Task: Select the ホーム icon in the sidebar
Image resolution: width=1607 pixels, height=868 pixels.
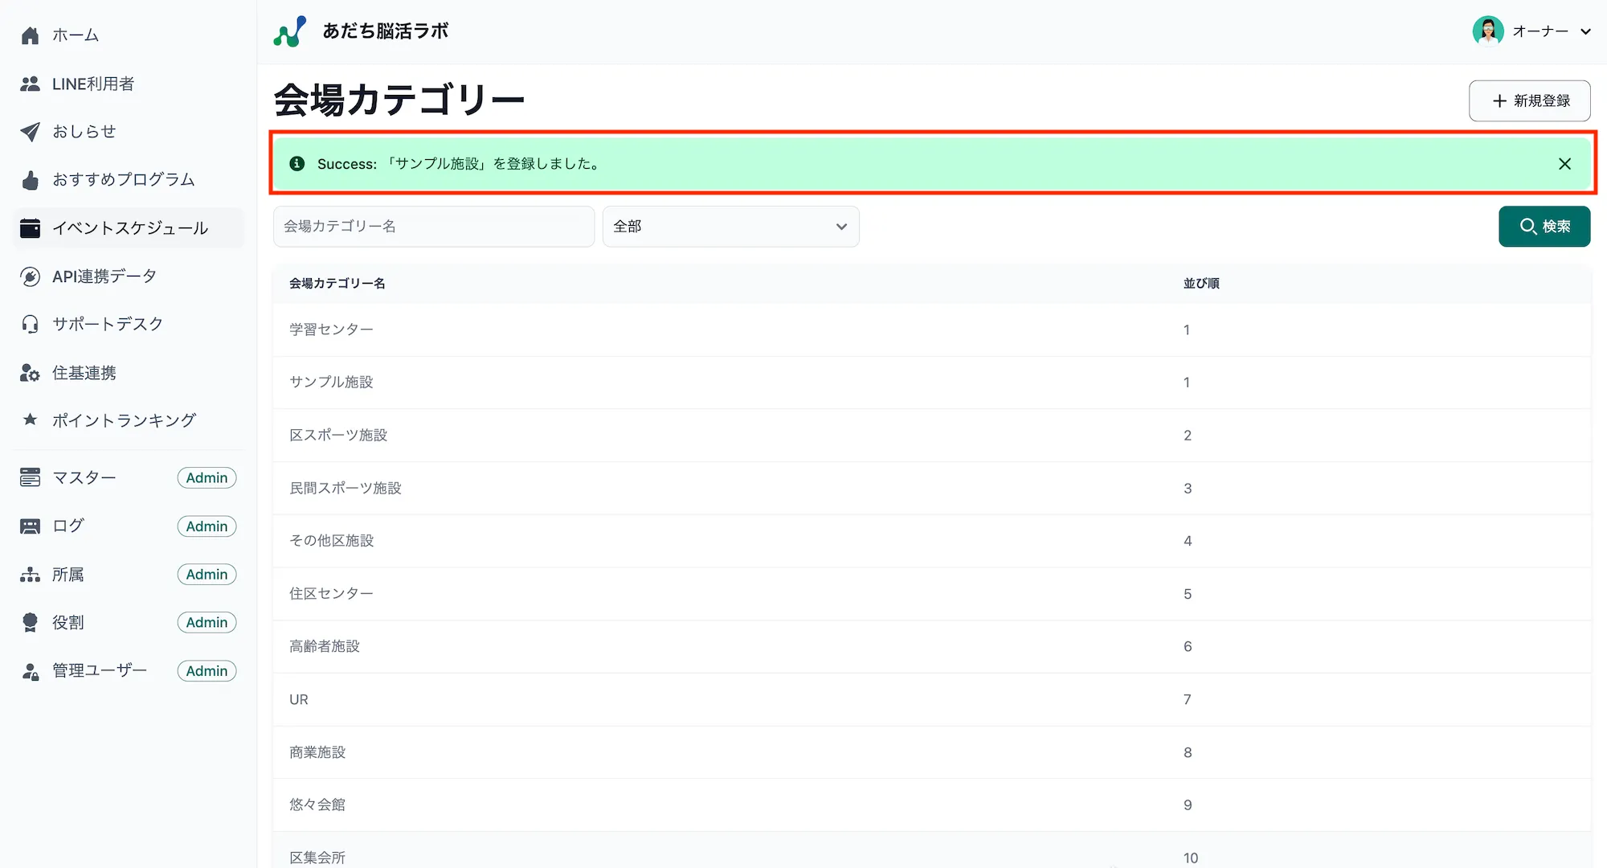Action: pos(31,35)
